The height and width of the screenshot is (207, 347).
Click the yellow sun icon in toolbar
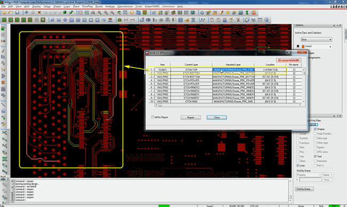tap(228, 13)
